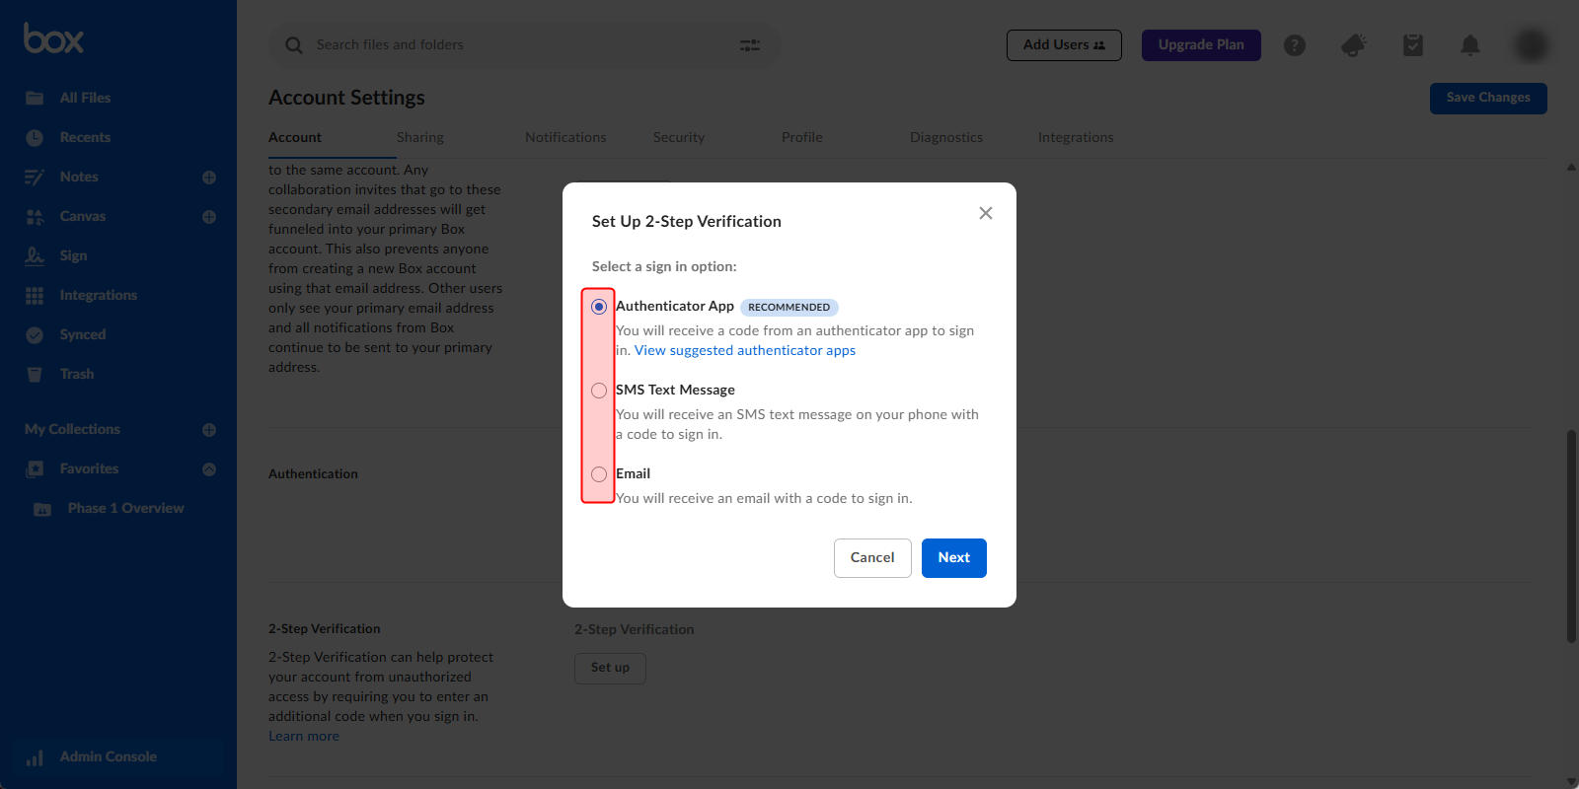Open the tasks clipboard icon
This screenshot has height=789, width=1579.
pos(1413,45)
